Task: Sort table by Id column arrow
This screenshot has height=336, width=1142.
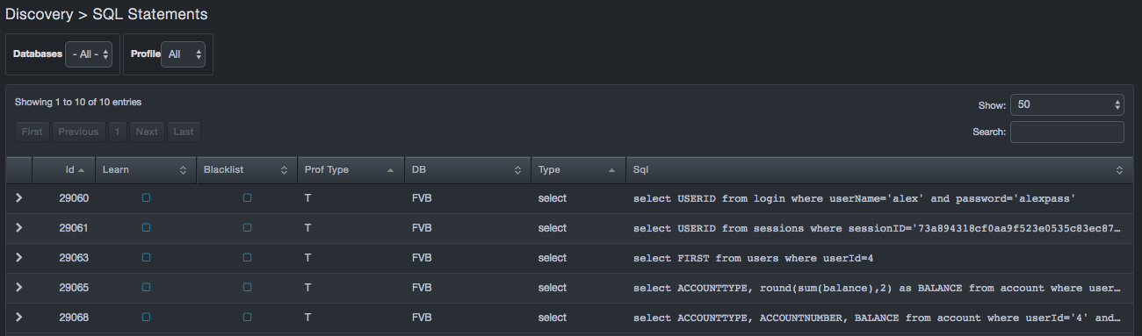Action: (82, 170)
